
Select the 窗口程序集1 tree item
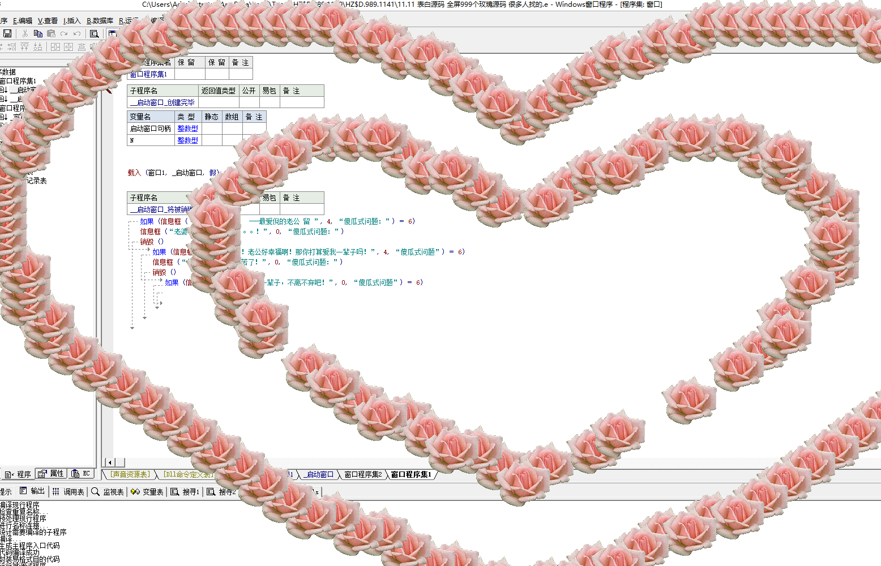[x=18, y=81]
